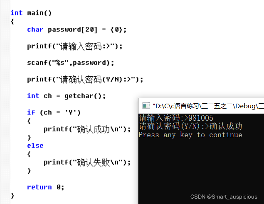Click the console title bar path text
This screenshot has height=204, width=264.
[208, 106]
